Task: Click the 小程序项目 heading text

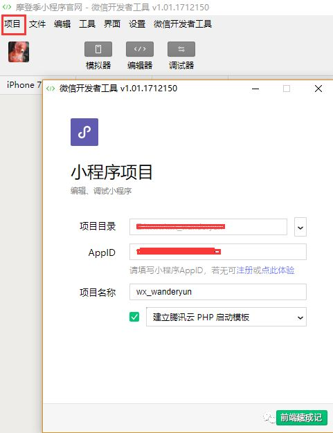Action: [x=111, y=172]
